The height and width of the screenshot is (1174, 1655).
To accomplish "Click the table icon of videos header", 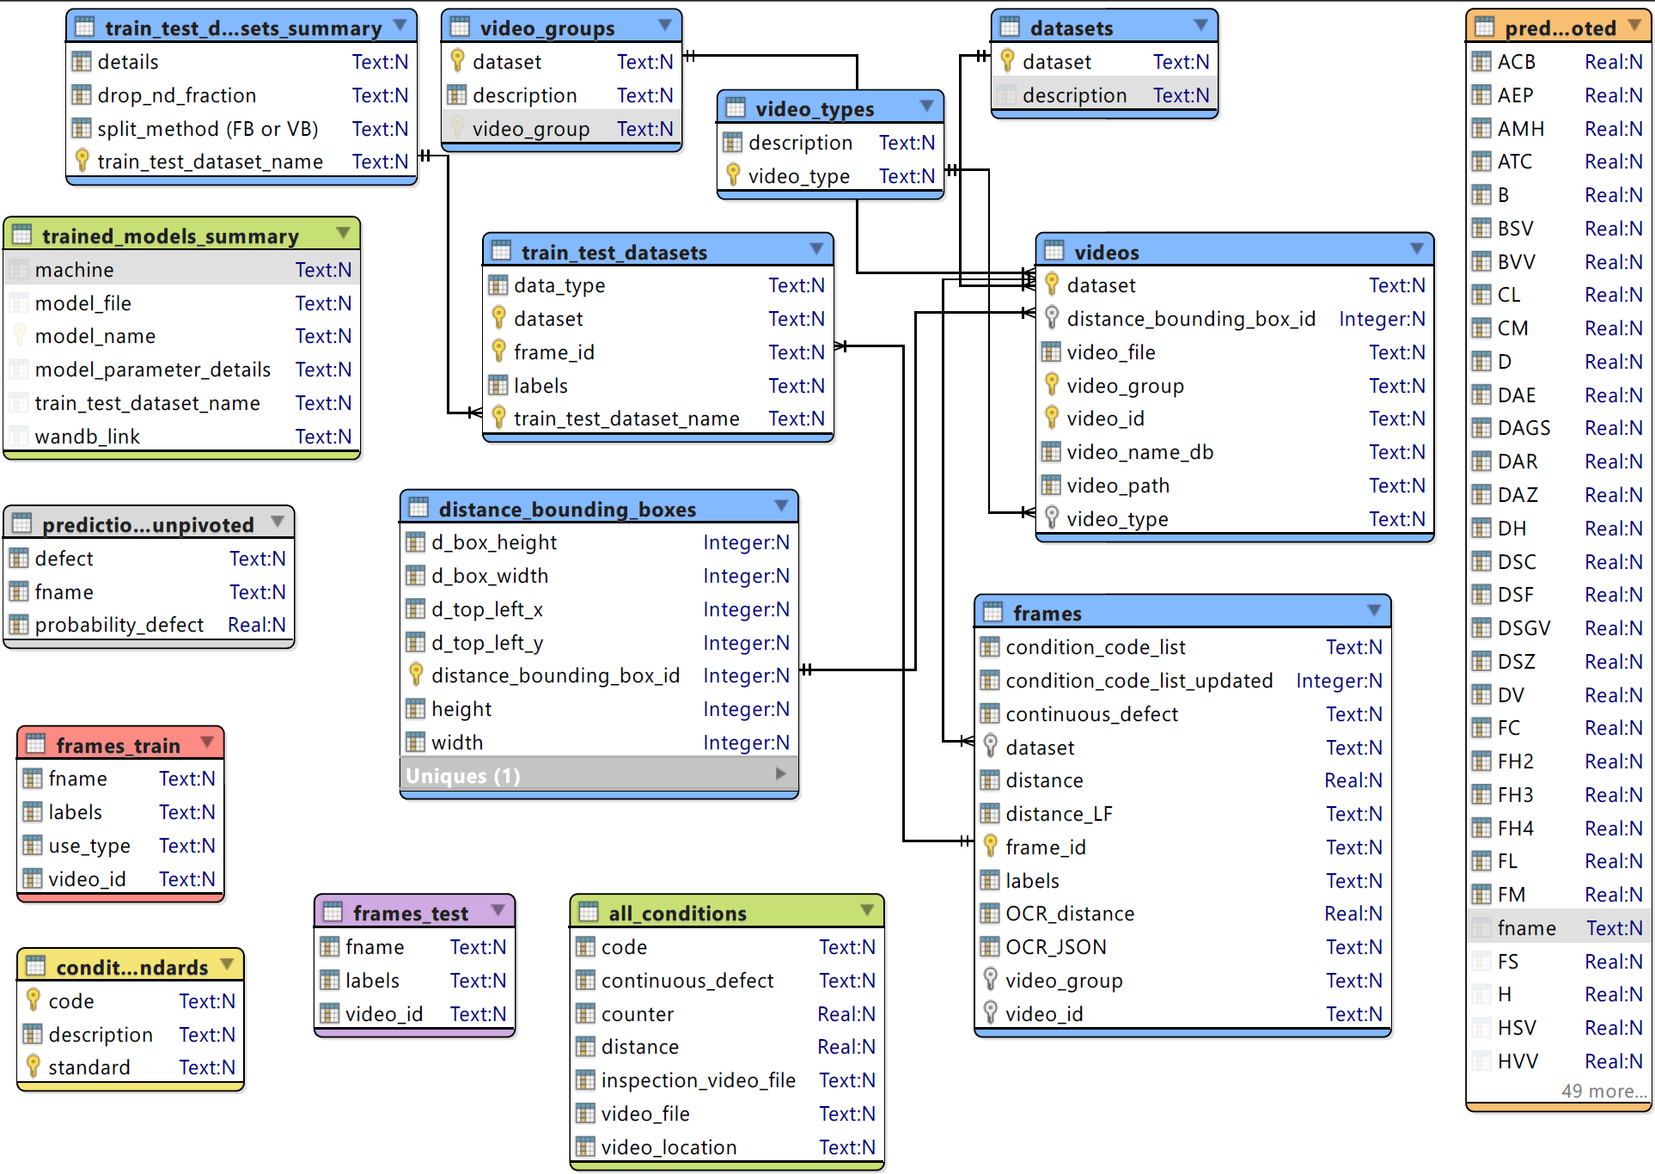I will 1053,251.
